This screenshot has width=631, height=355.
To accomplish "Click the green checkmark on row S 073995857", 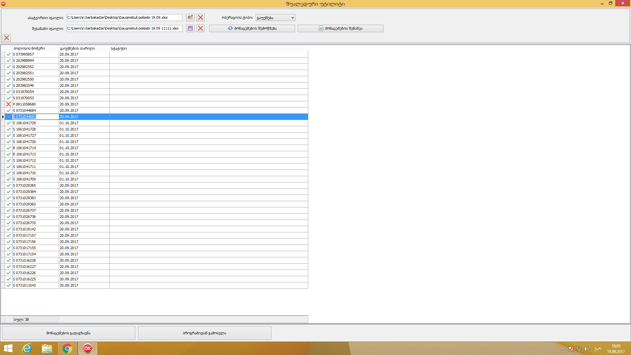I will tap(9, 54).
